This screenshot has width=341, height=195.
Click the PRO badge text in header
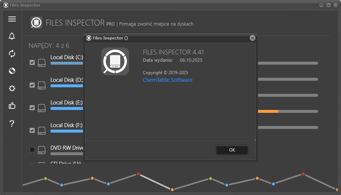click(110, 24)
